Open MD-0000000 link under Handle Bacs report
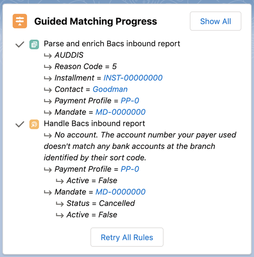The height and width of the screenshot is (257, 254). click(120, 192)
